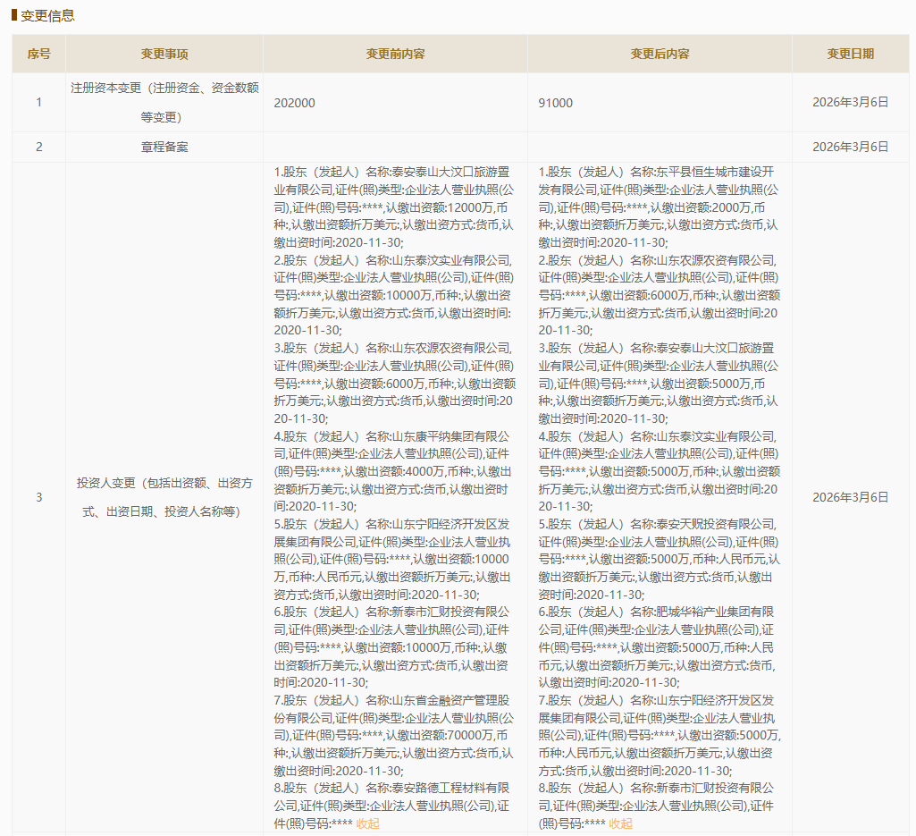This screenshot has width=916, height=836.
Task: Click the 章程备案 row item
Action: 164,147
